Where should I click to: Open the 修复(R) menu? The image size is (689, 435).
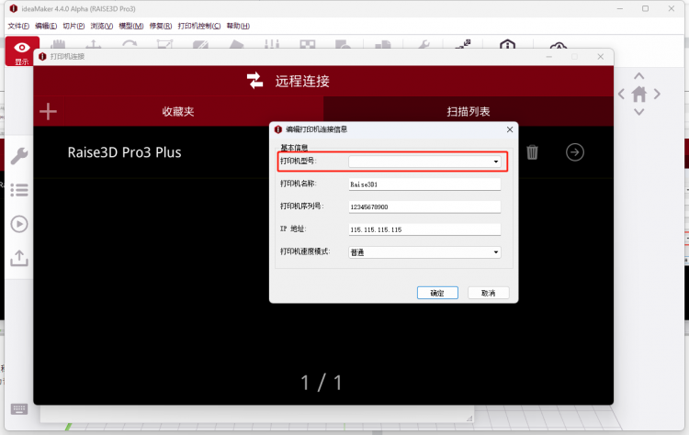pyautogui.click(x=161, y=26)
